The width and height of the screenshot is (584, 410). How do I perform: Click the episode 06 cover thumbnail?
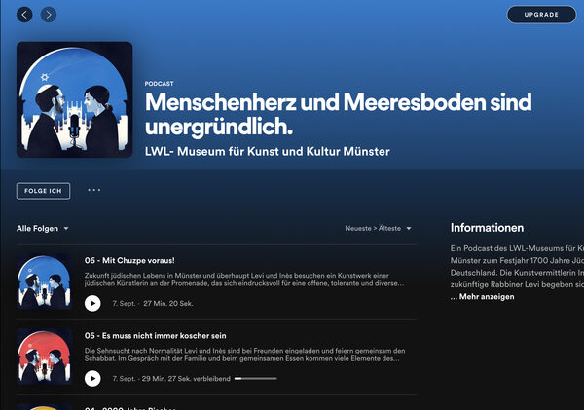coord(44,282)
